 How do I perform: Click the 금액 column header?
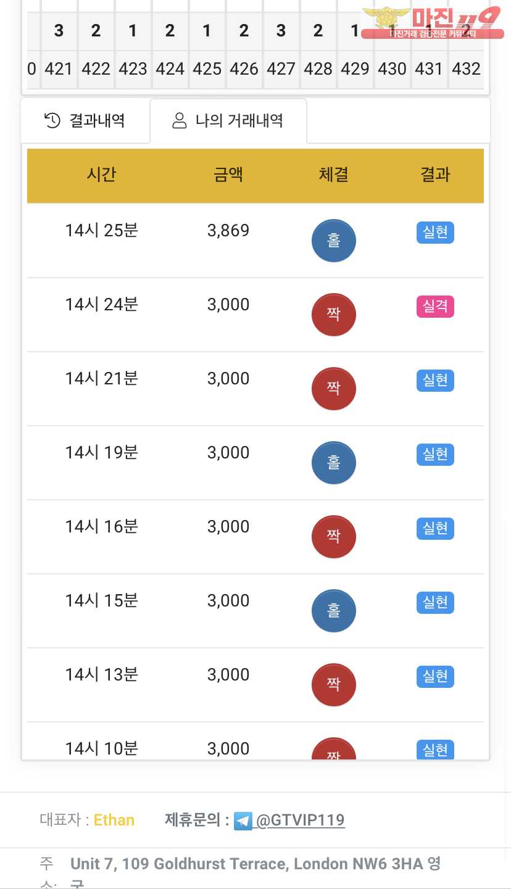tap(228, 175)
